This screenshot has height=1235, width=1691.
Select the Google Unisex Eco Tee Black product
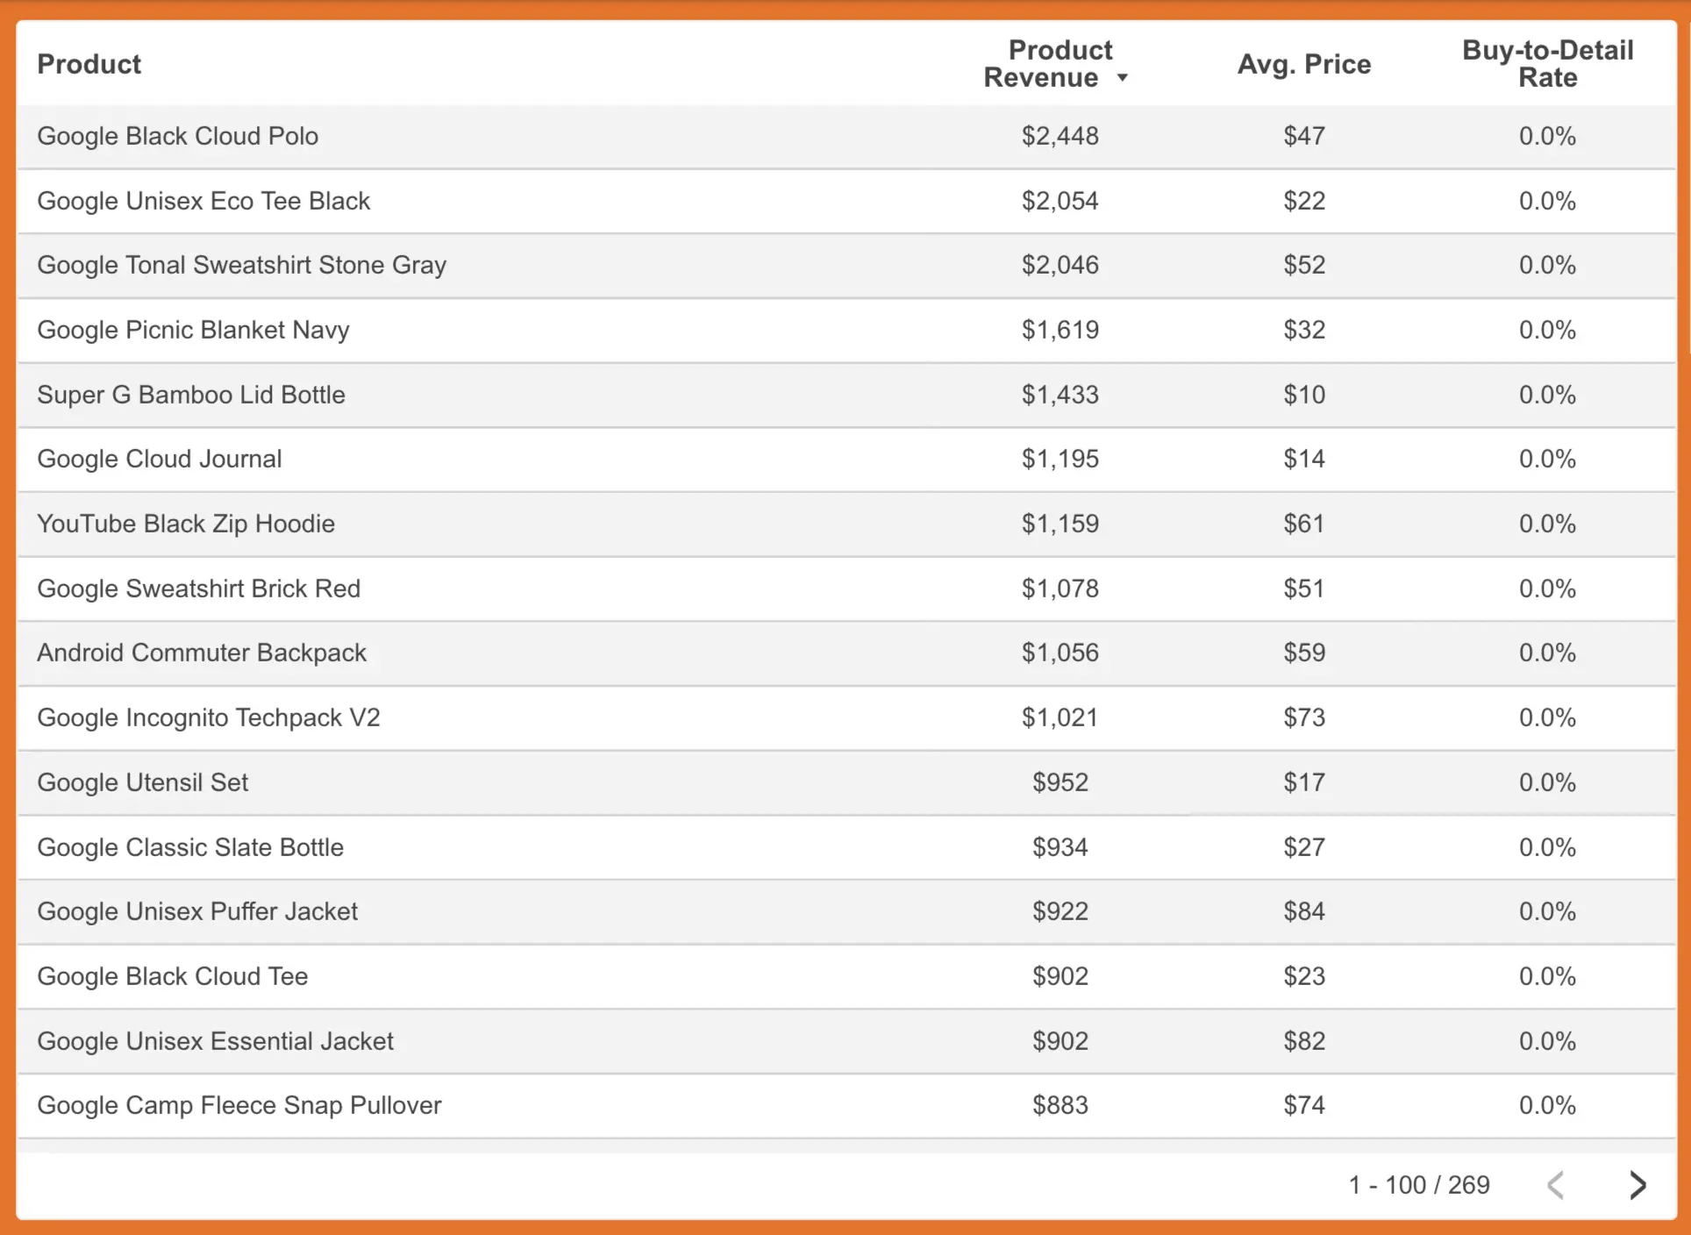click(x=203, y=201)
